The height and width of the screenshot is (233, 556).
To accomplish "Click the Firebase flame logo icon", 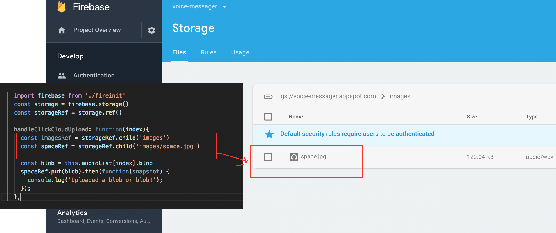I will pyautogui.click(x=62, y=7).
